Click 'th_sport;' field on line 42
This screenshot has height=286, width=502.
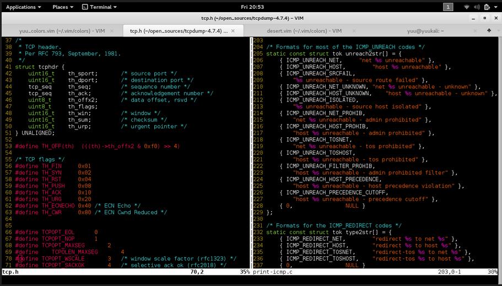pyautogui.click(x=83, y=74)
